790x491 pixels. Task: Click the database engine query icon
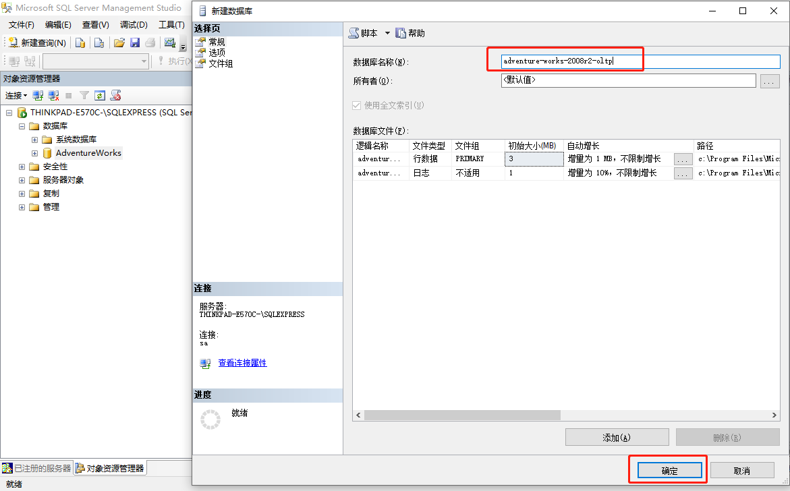80,42
